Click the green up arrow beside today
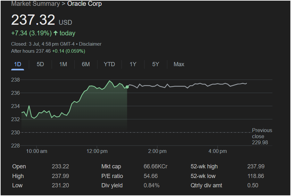The width and height of the screenshot is (291, 196). coord(55,33)
